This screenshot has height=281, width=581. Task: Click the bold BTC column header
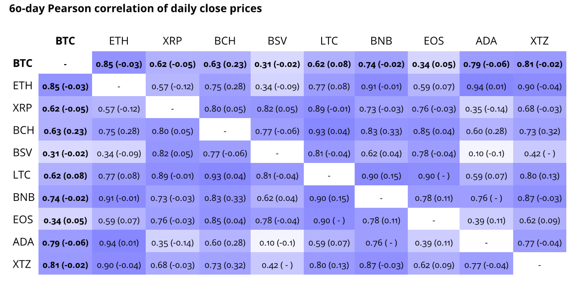(65, 41)
